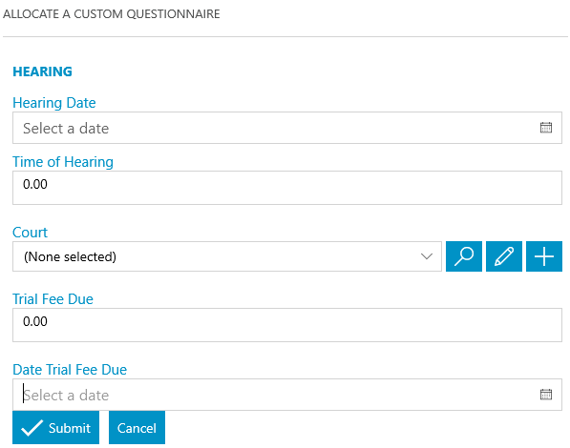The height and width of the screenshot is (448, 570).
Task: Click the Date Trial Fee Due text field
Action: [287, 395]
